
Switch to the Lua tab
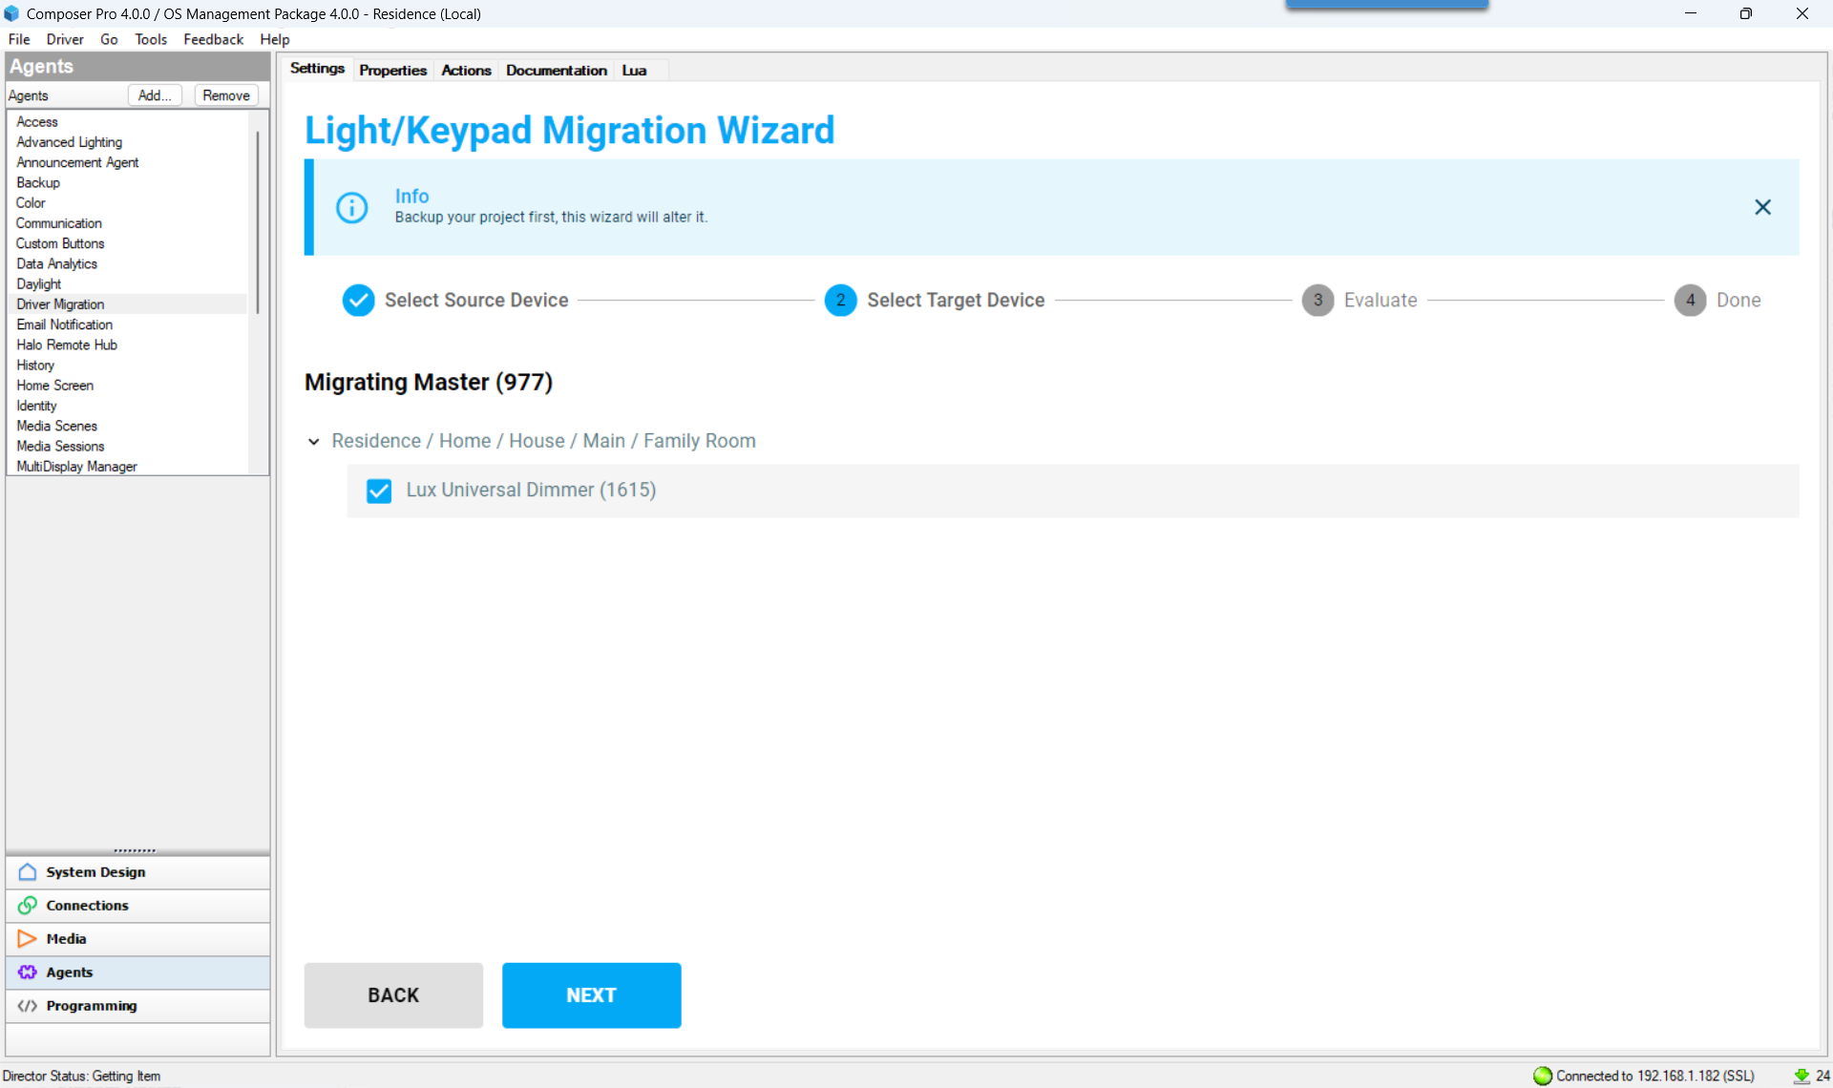point(634,71)
